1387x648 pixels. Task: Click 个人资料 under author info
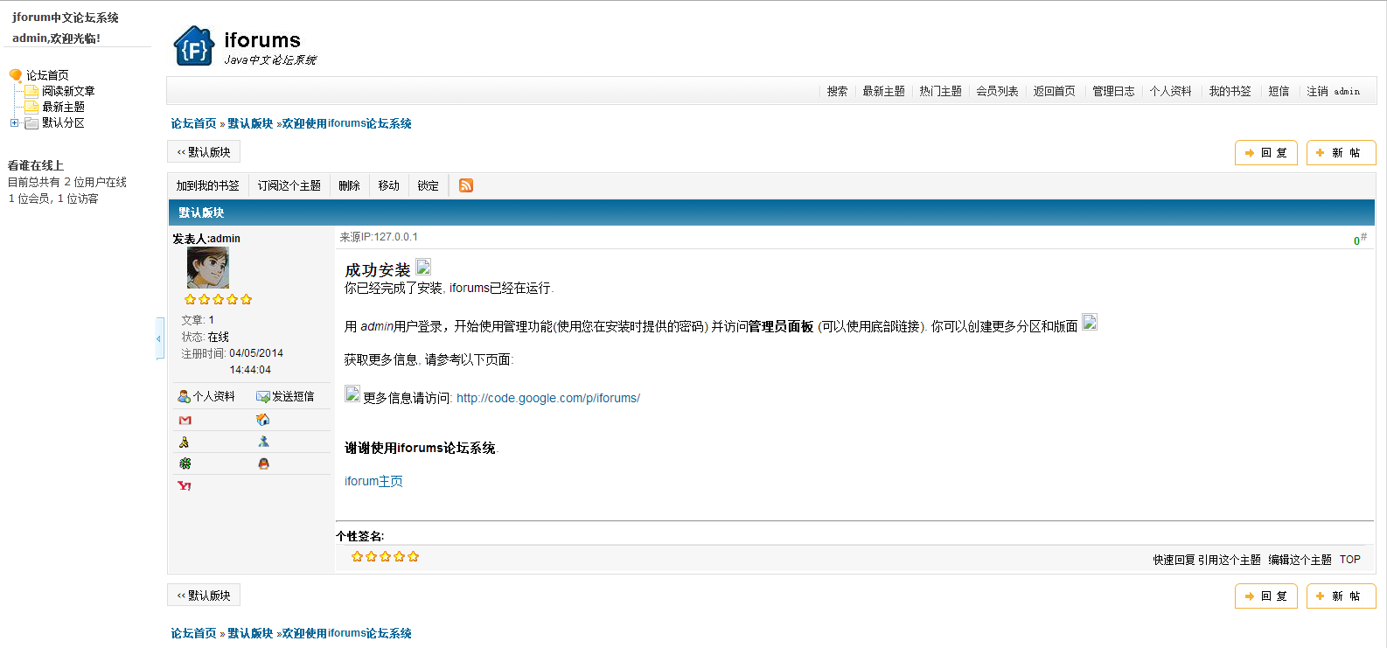pyautogui.click(x=206, y=396)
